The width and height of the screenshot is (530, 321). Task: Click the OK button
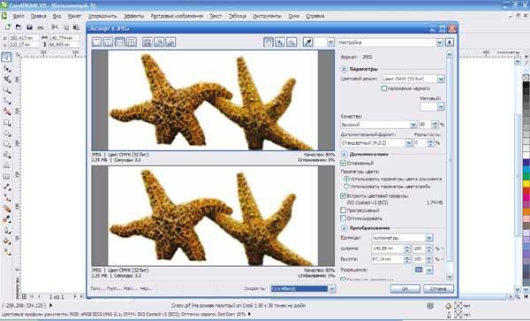point(405,288)
